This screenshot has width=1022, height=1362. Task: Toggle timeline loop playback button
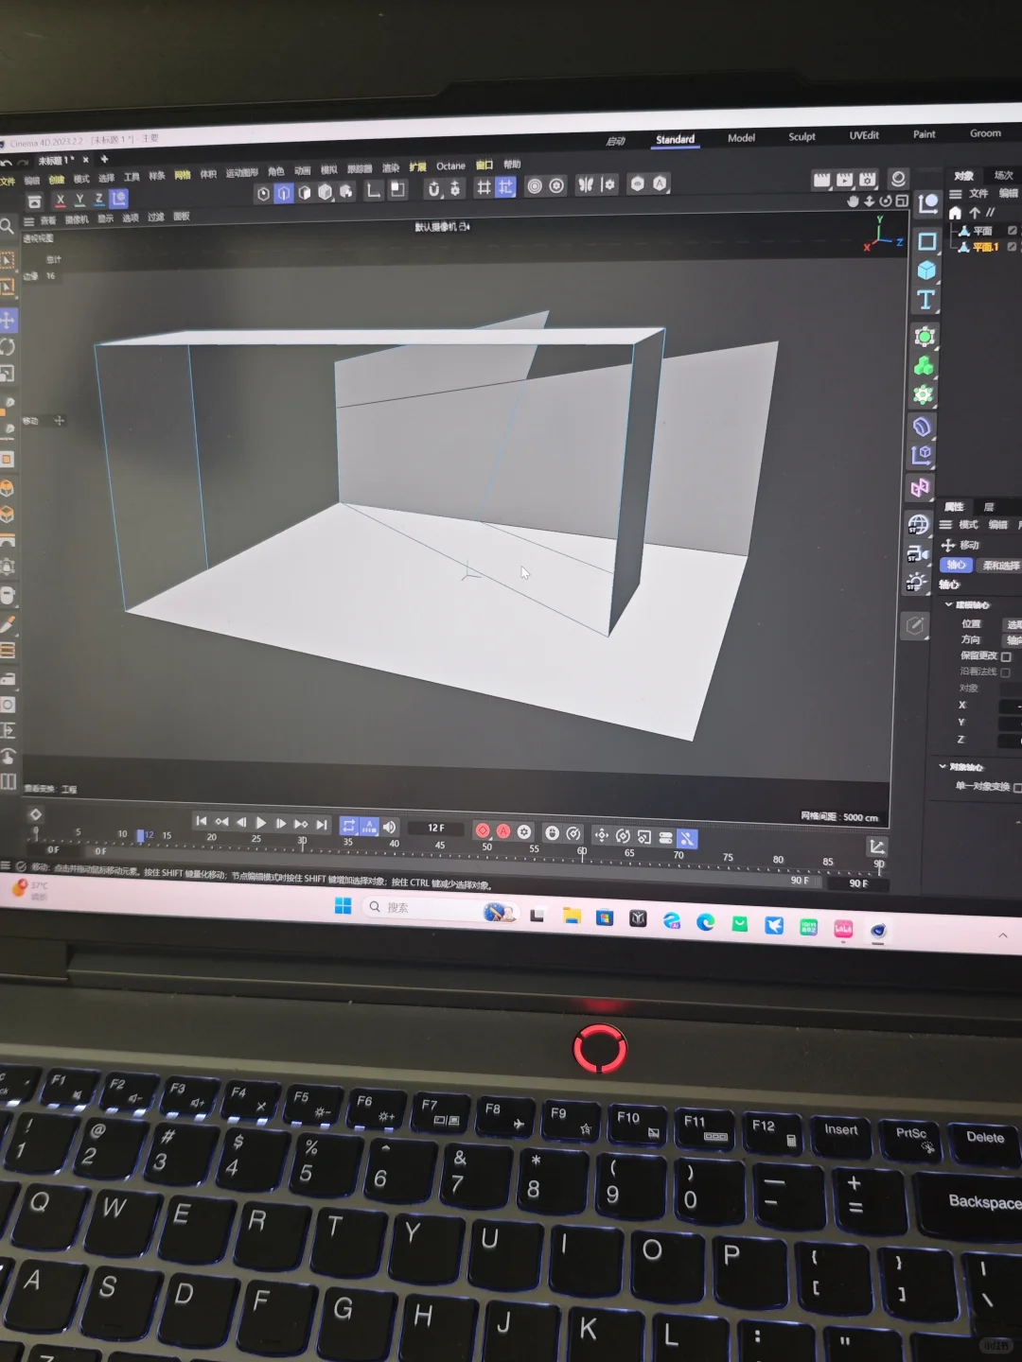click(x=348, y=826)
